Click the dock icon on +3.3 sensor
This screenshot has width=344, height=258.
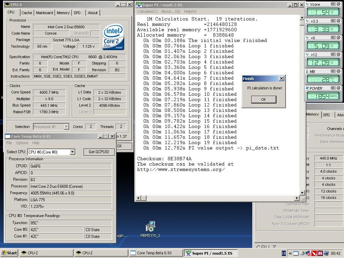pos(333,21)
